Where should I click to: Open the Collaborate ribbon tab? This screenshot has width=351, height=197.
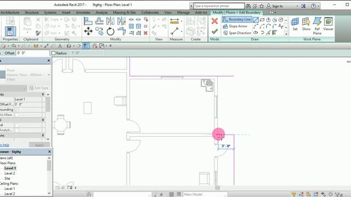150,13
